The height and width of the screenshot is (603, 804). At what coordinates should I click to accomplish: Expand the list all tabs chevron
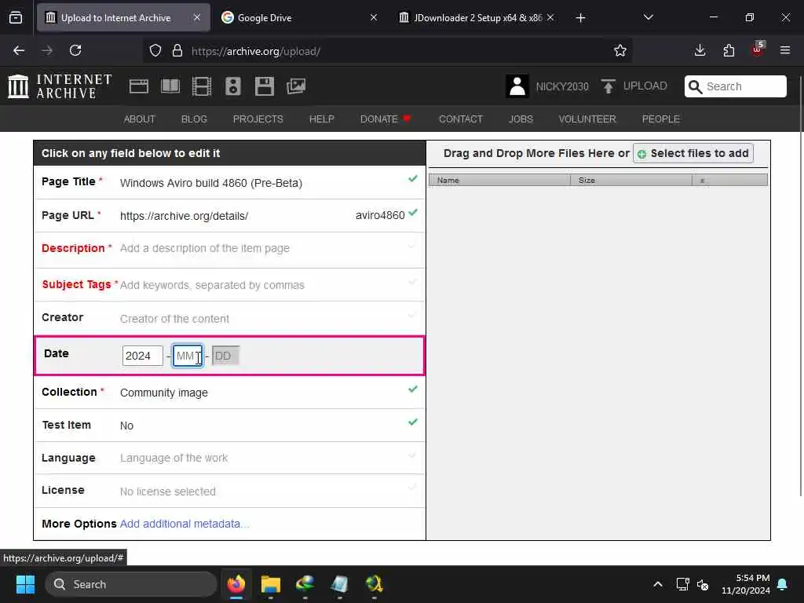649,17
